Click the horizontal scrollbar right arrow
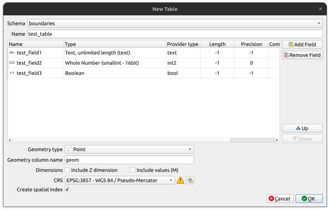Image resolution: width=330 pixels, height=210 pixels. (x=277, y=140)
